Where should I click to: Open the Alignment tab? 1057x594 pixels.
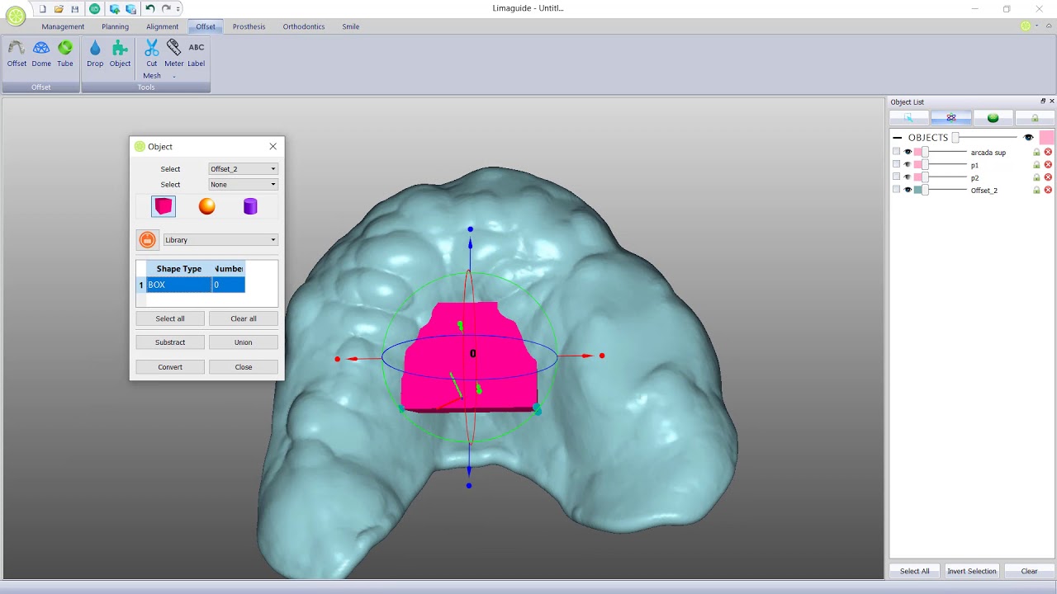click(162, 26)
